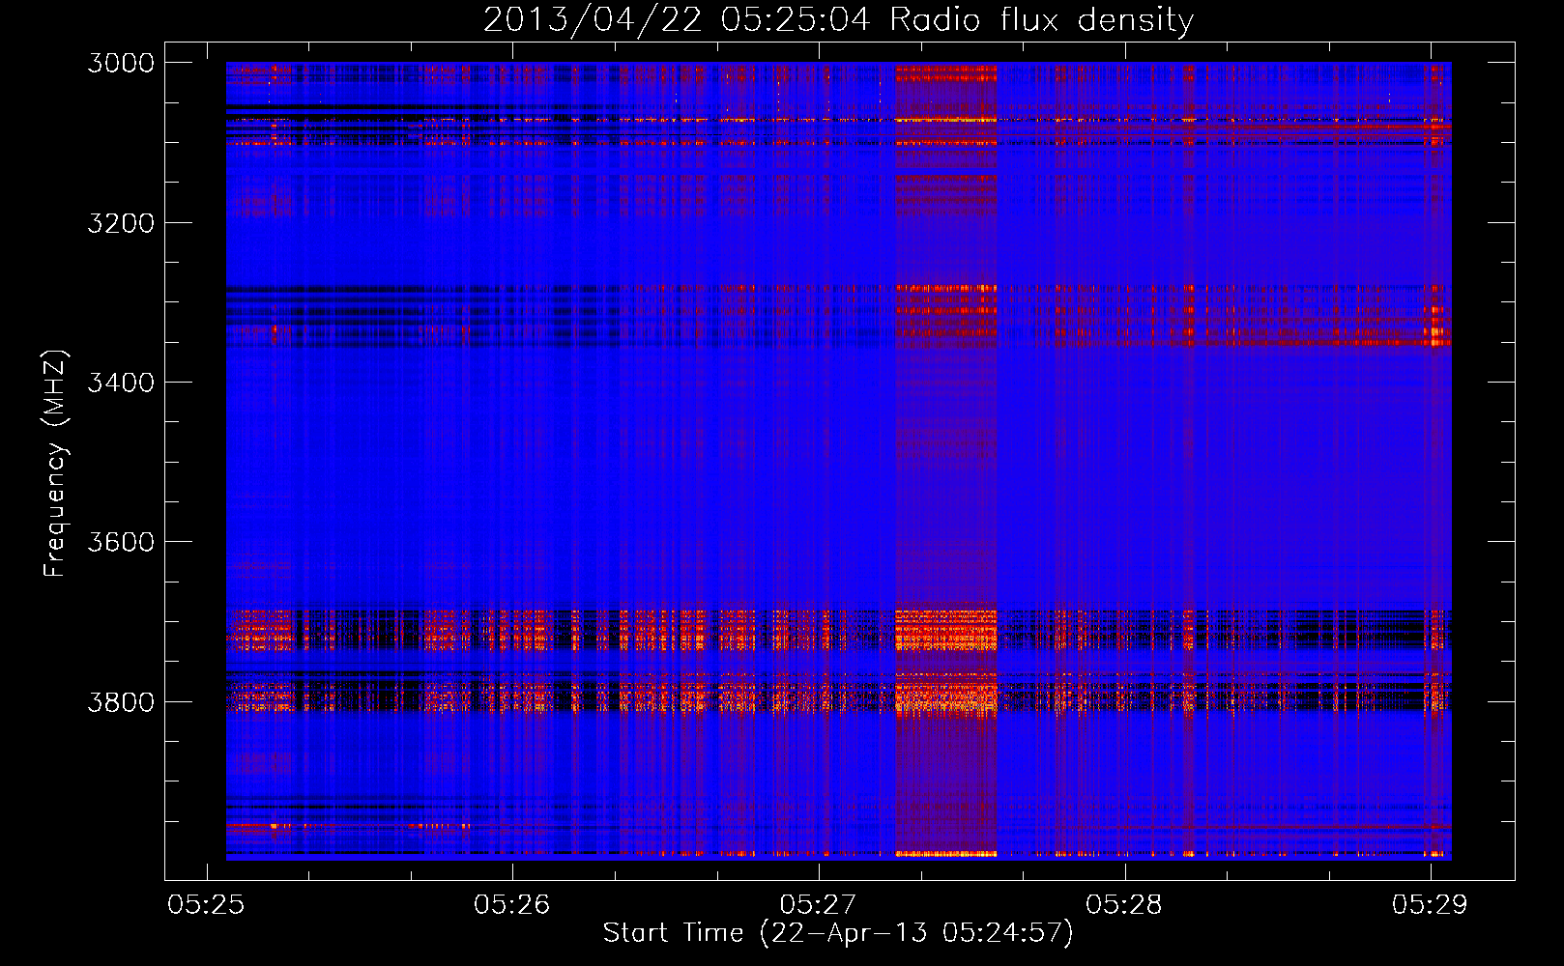Click the 05:26 time tick label
This screenshot has height=966, width=1564.
point(512,904)
